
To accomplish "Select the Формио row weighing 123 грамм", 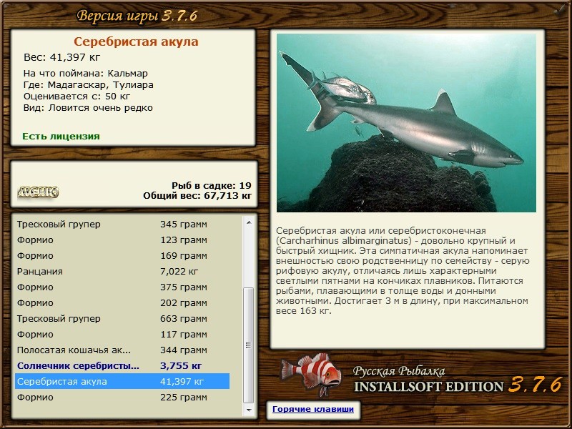I will coord(122,240).
